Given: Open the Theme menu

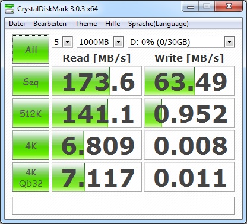Looking at the screenshot, I should pyautogui.click(x=85, y=24).
